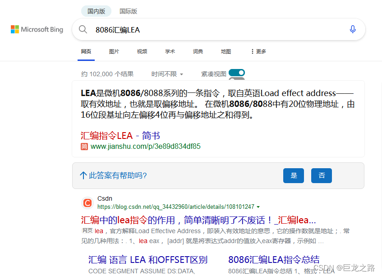Toggle the 紧凑视图 switch off
The height and width of the screenshot is (276, 382).
(x=236, y=74)
